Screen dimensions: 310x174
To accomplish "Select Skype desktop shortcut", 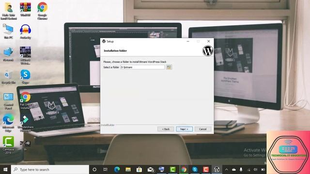I will pos(25,77).
